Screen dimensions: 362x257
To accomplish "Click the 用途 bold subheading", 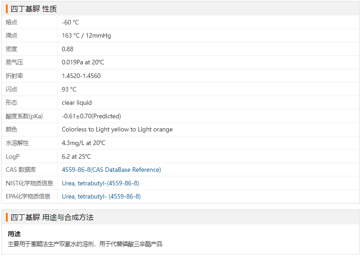I will click(x=14, y=234).
